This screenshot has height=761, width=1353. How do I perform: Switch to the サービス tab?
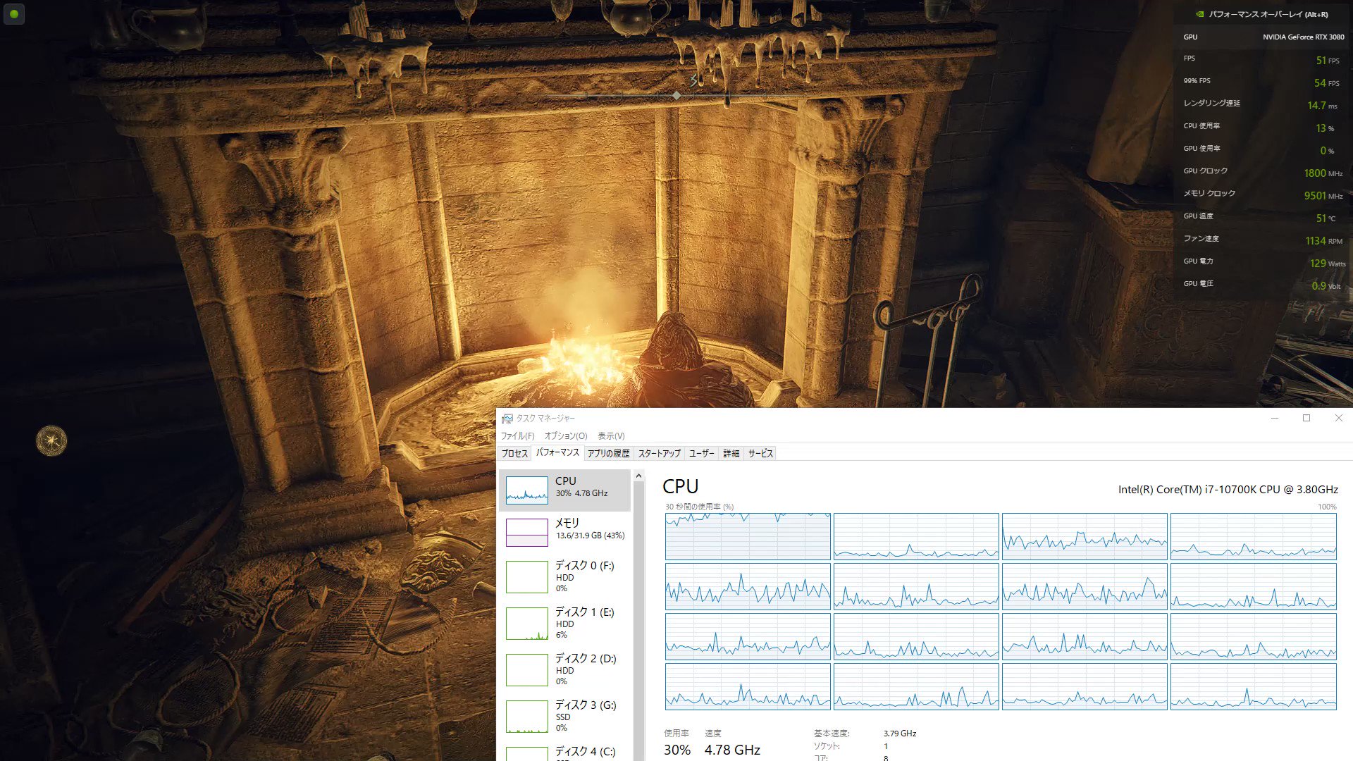(x=760, y=454)
